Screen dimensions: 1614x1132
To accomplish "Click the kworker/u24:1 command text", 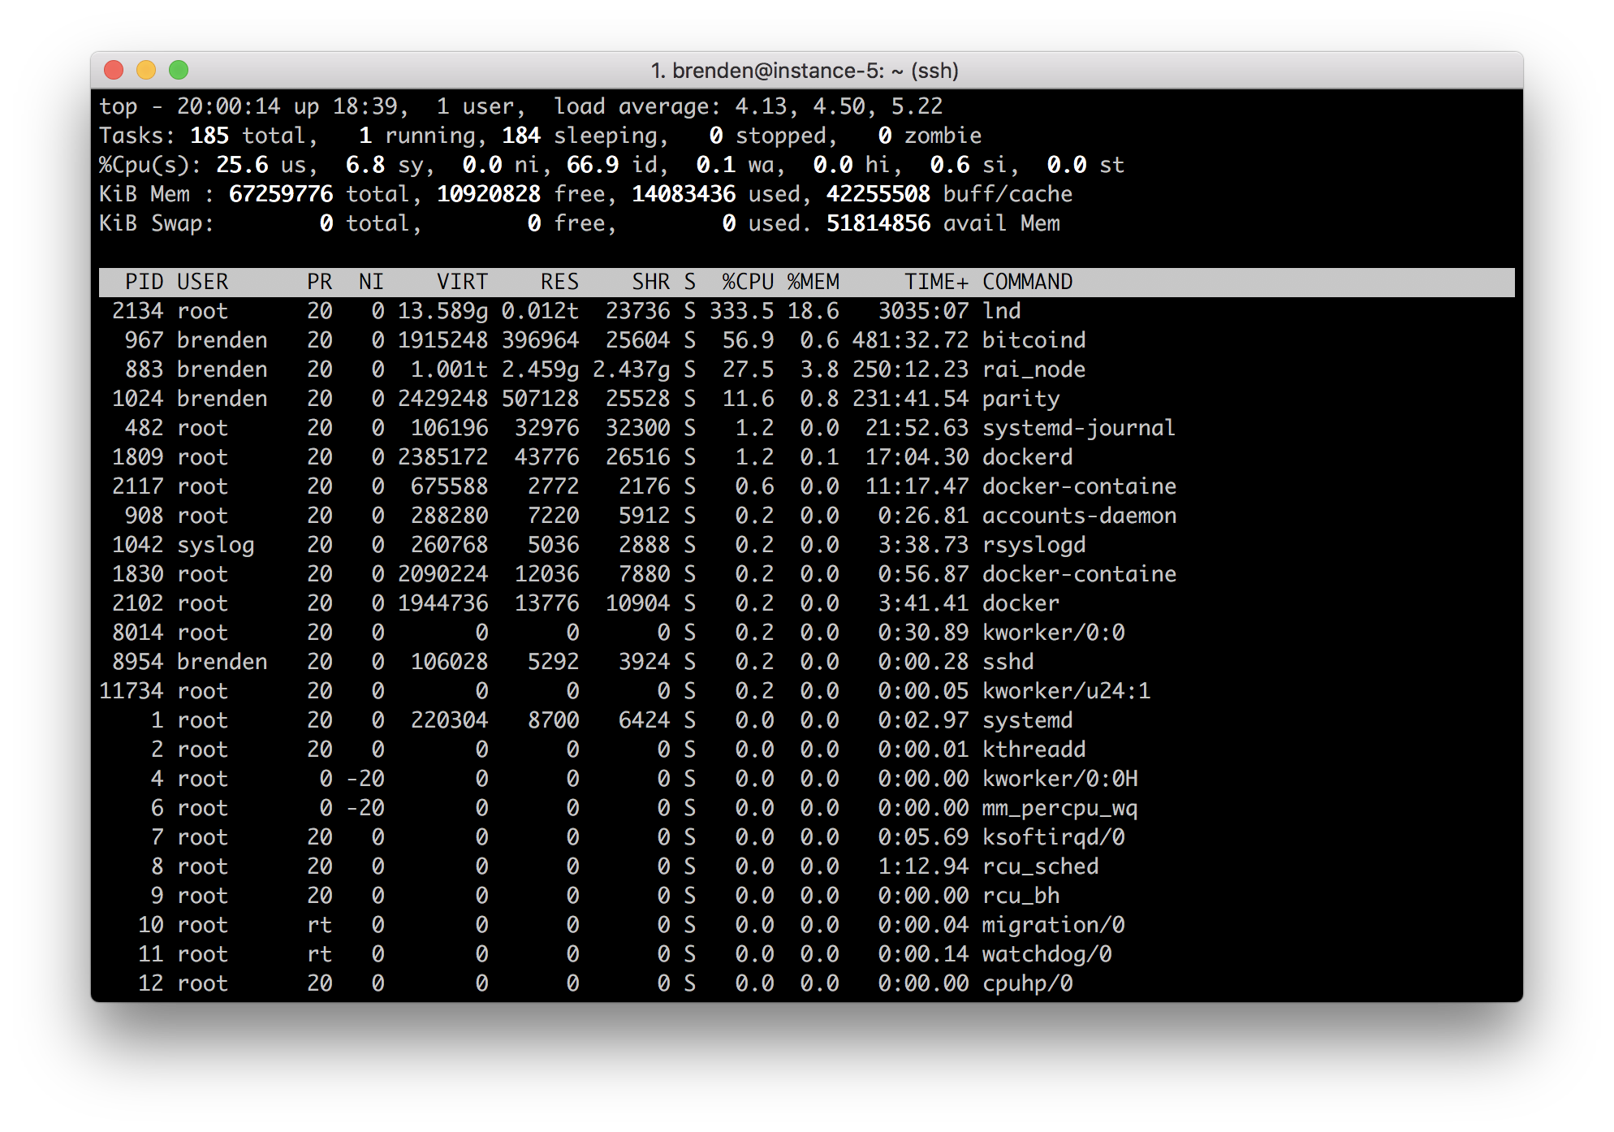I will (1066, 691).
